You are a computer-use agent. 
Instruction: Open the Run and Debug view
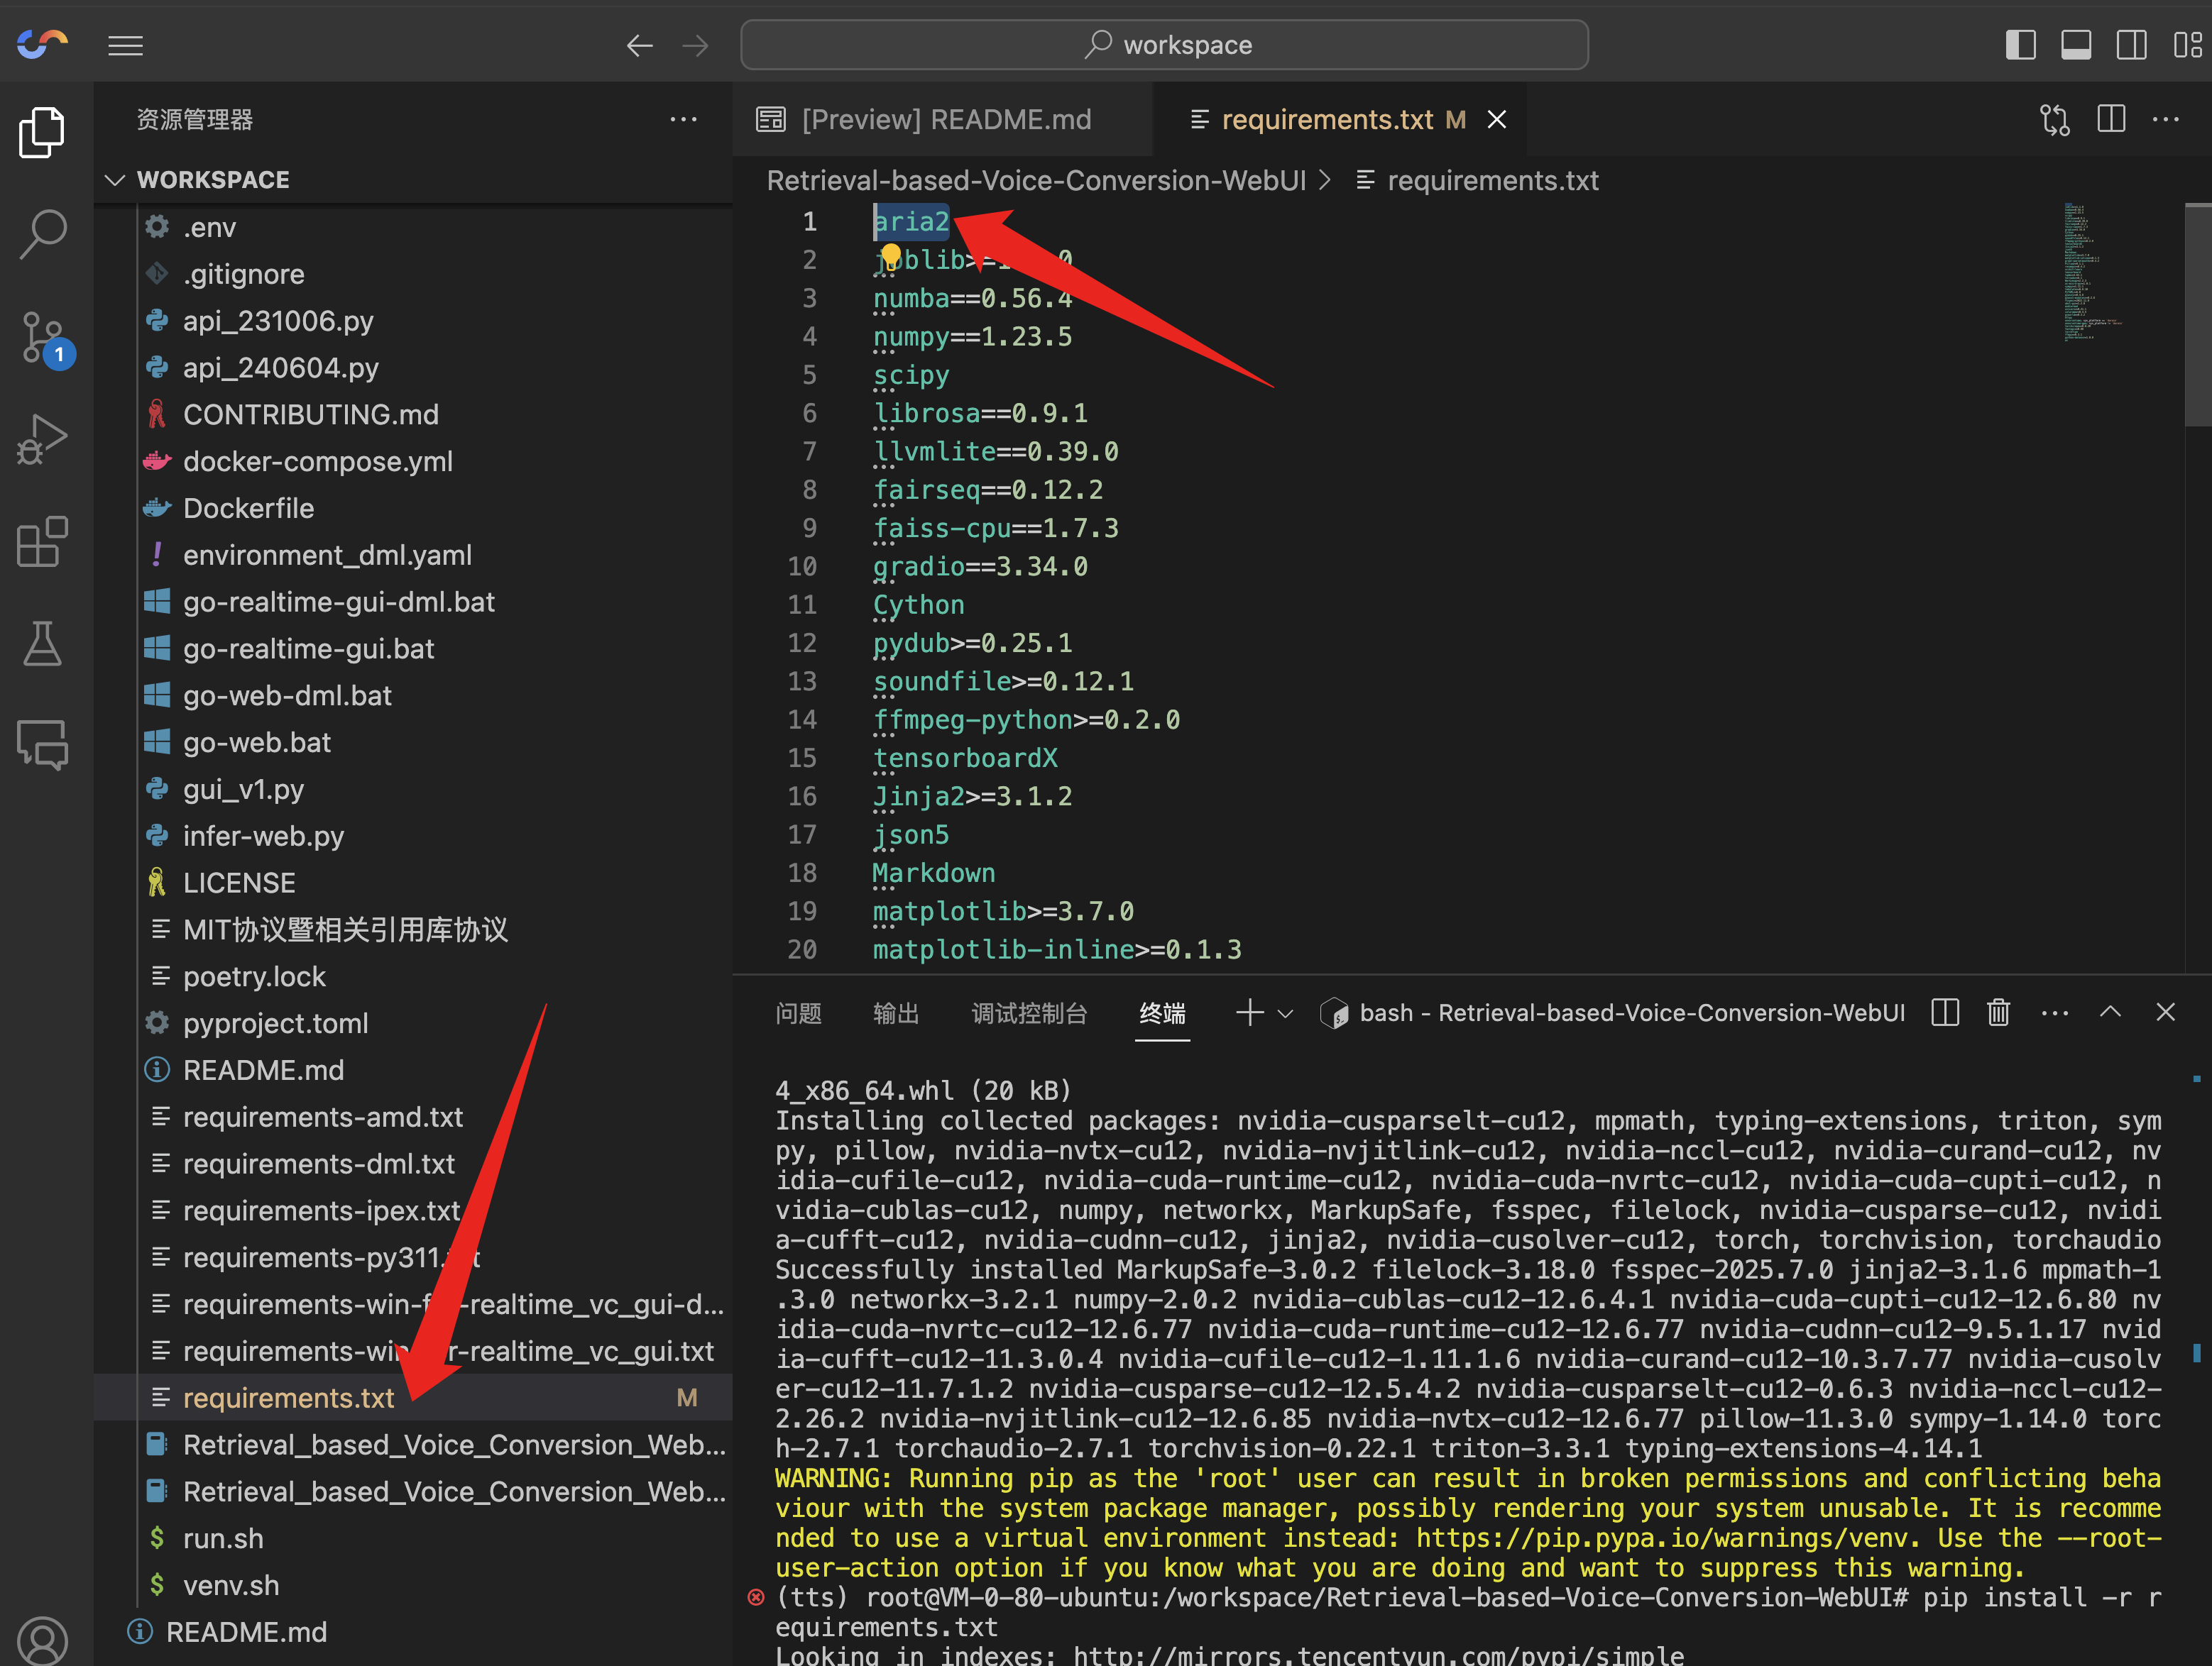[42, 438]
